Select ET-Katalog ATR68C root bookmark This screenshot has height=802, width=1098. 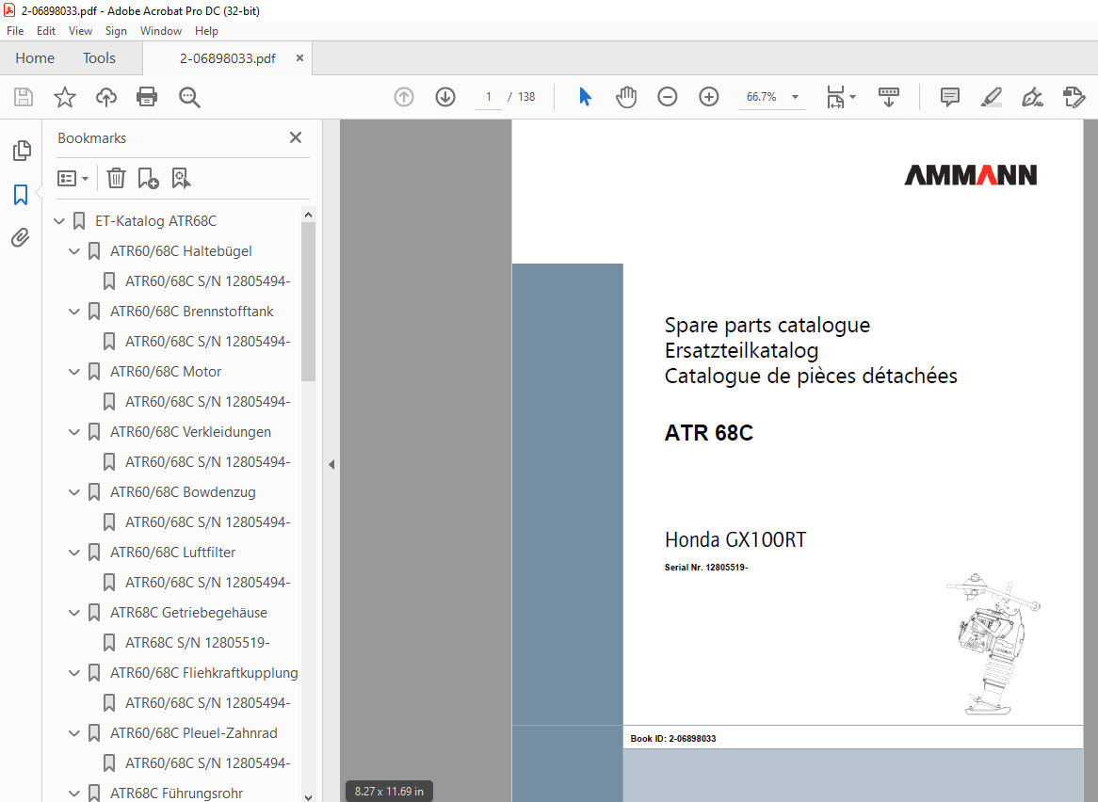coord(155,221)
